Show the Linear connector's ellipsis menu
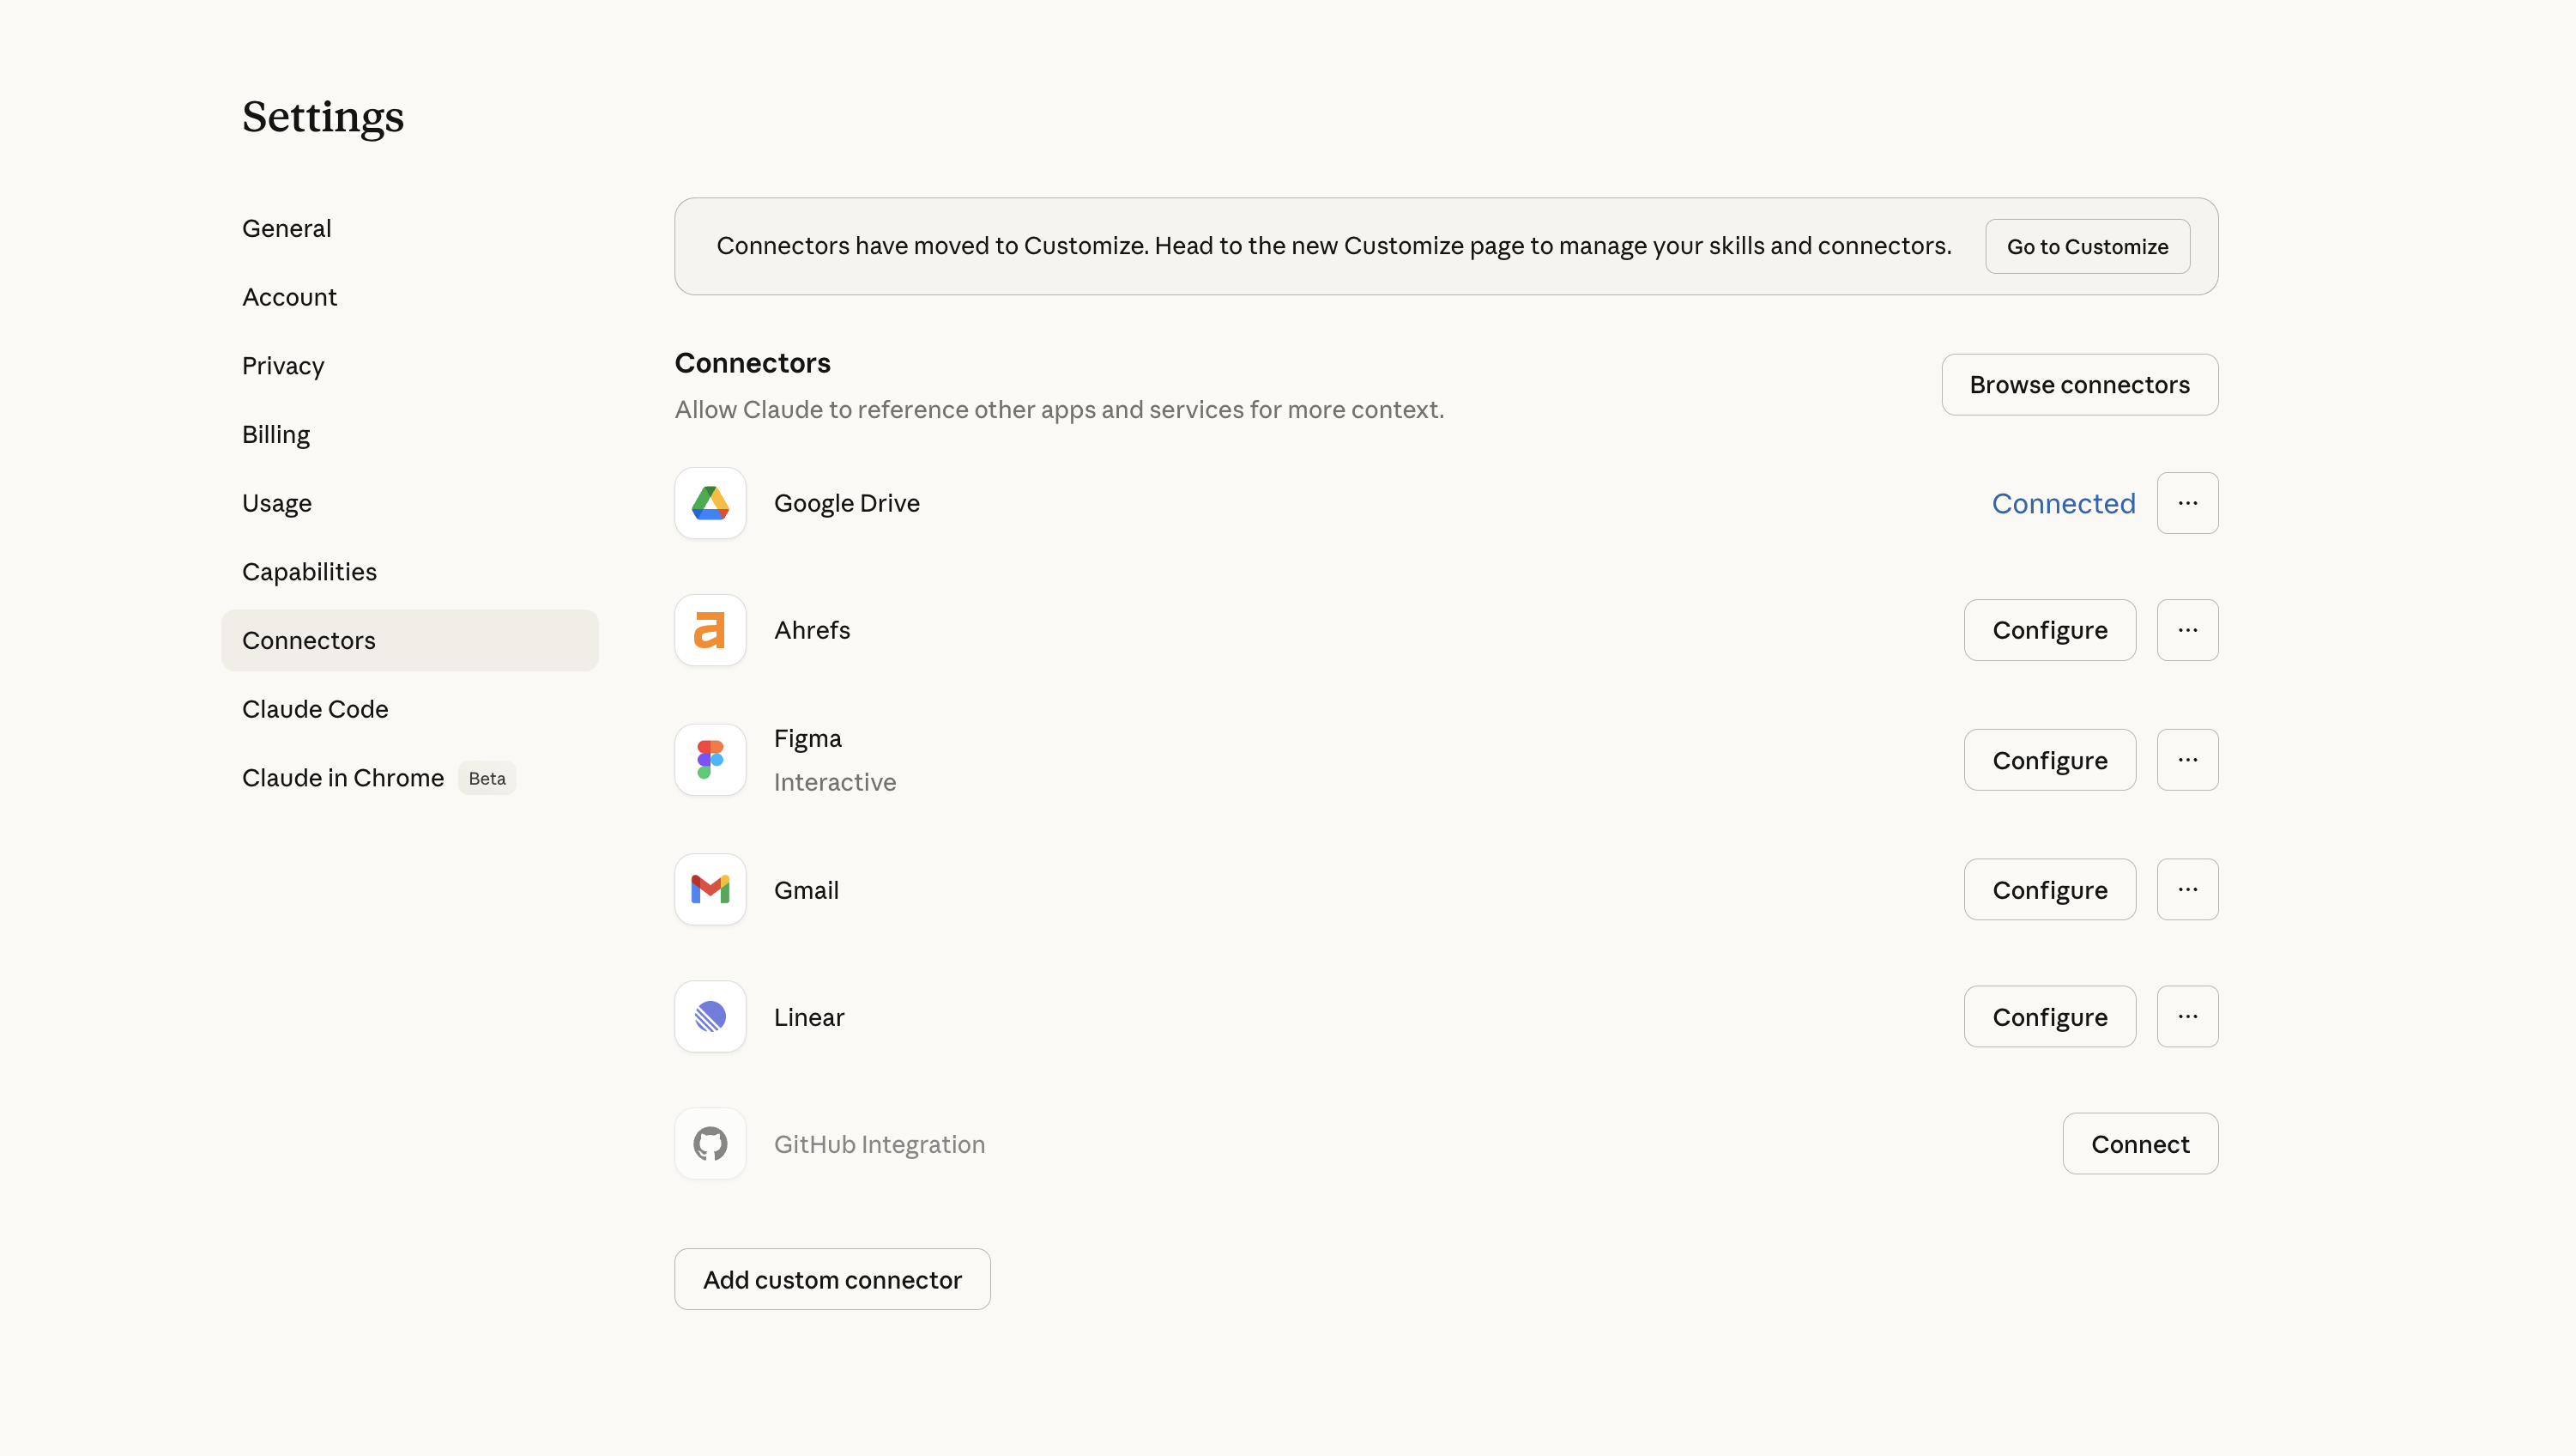 2187,1016
